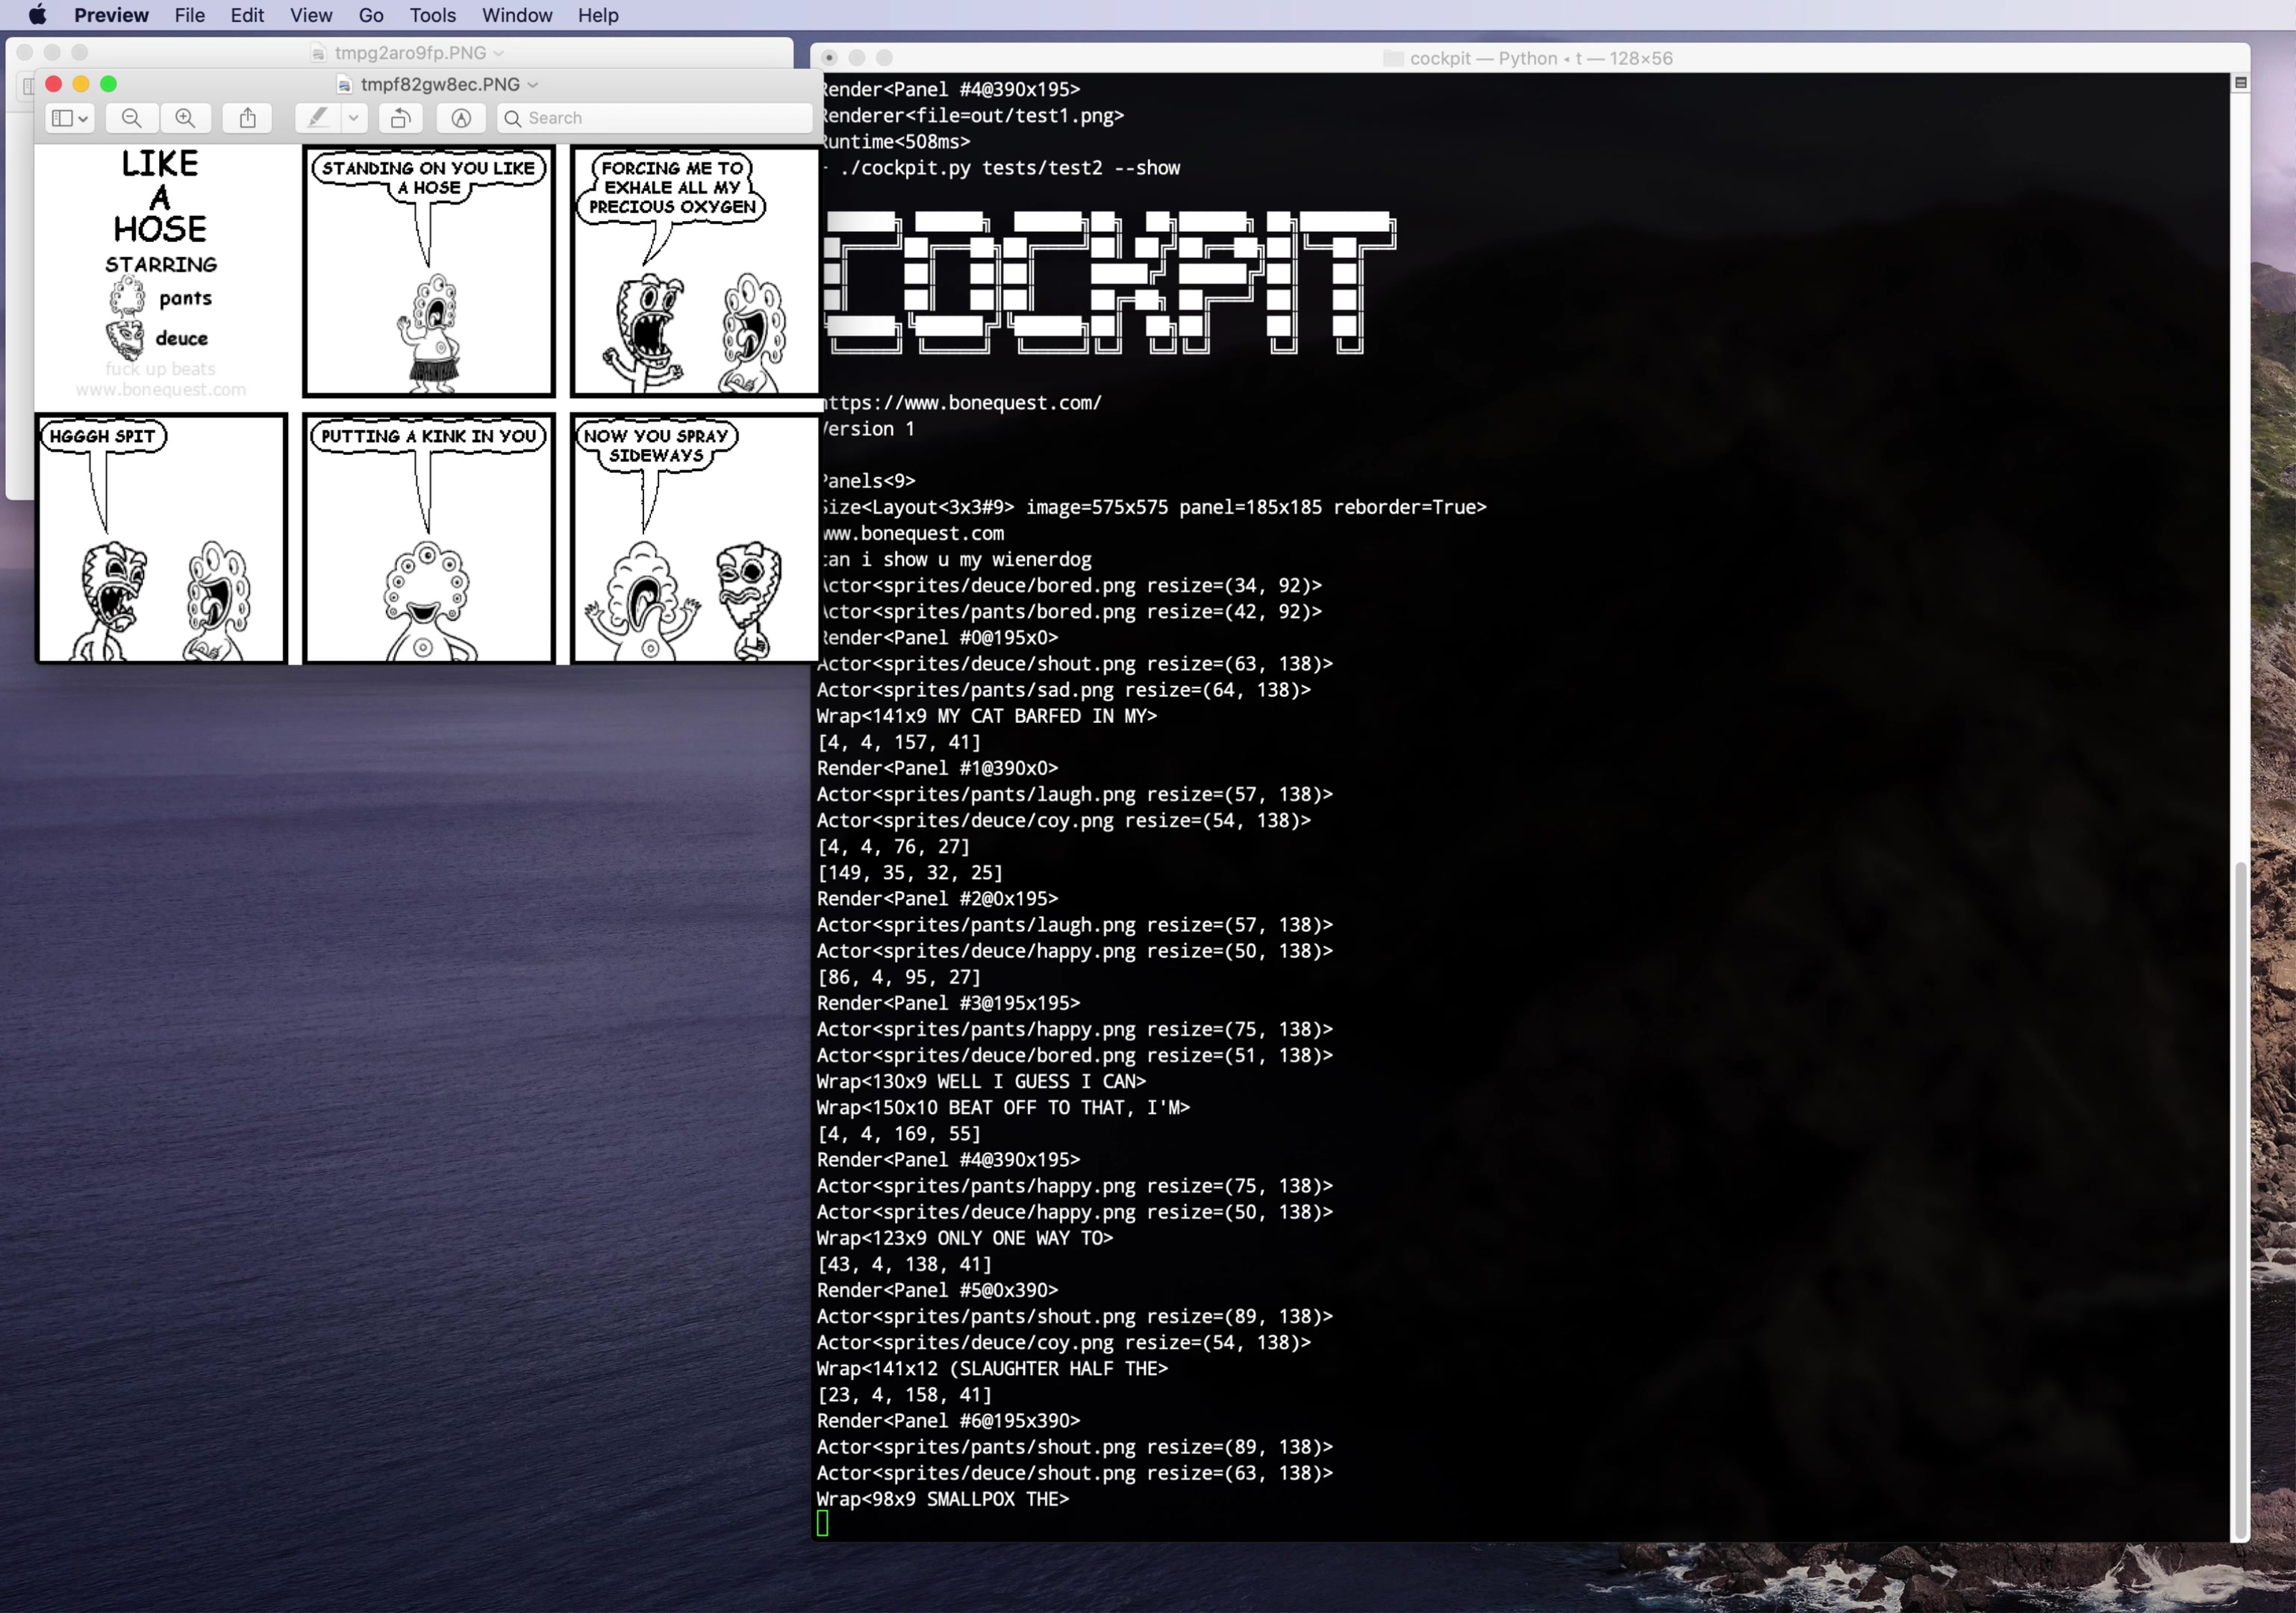
Task: Open the Tools menu
Action: [x=433, y=15]
